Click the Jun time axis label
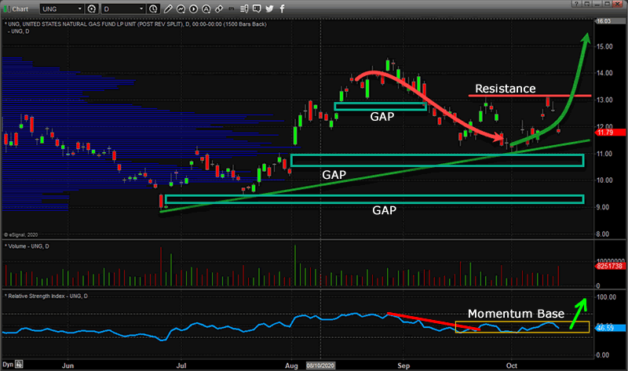This screenshot has width=628, height=371. [x=68, y=366]
